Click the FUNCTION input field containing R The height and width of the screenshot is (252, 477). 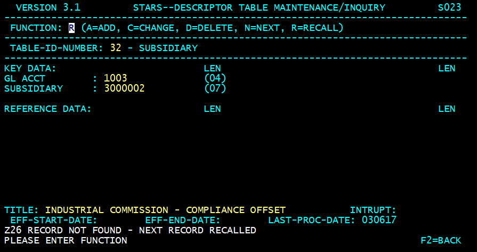pos(71,28)
